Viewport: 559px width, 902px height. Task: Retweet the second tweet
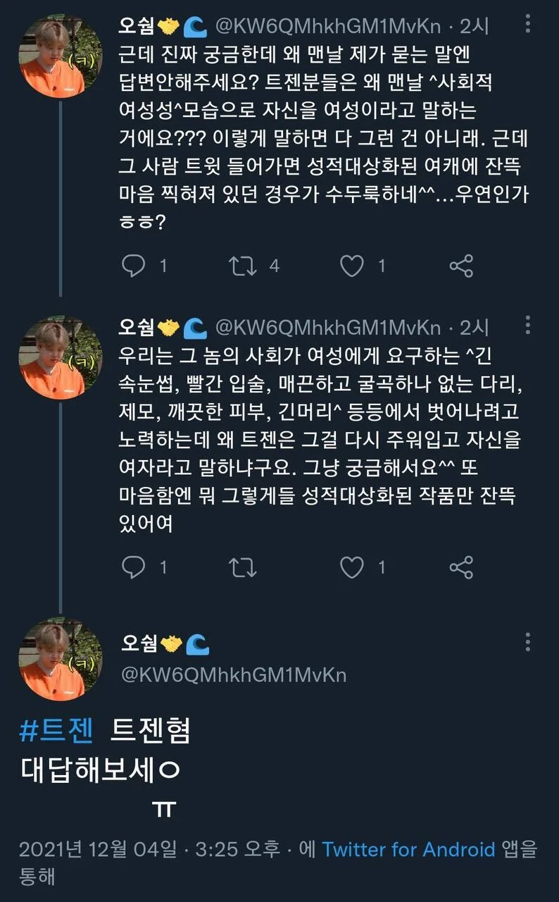point(243,567)
